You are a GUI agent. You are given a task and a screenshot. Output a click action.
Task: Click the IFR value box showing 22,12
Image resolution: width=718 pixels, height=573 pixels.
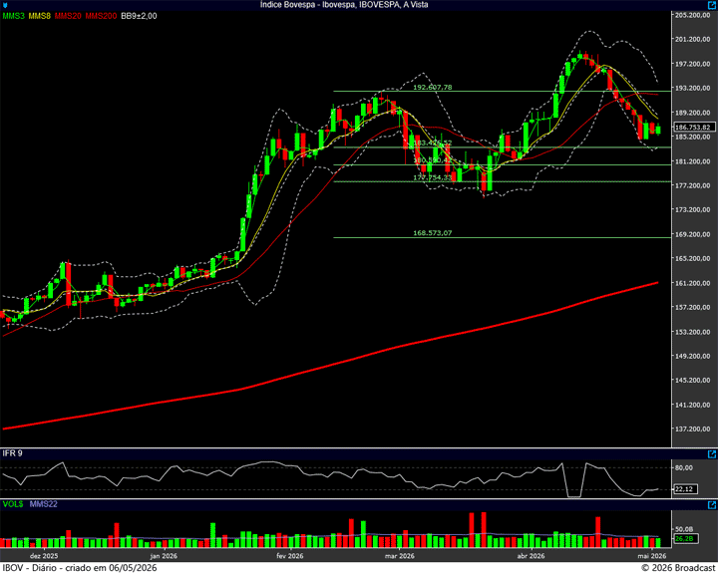[685, 489]
